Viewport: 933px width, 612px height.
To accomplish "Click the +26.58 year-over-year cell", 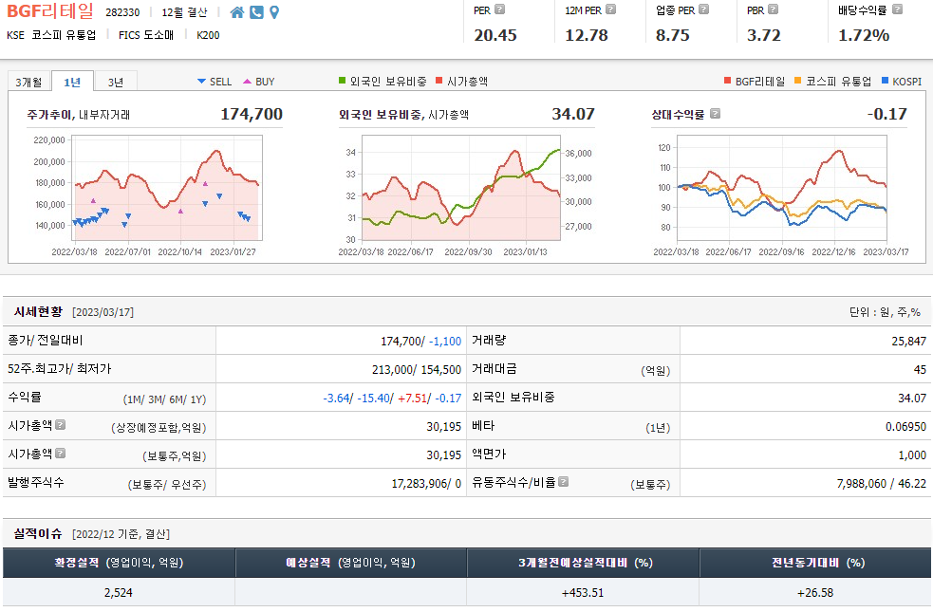I will tap(815, 593).
